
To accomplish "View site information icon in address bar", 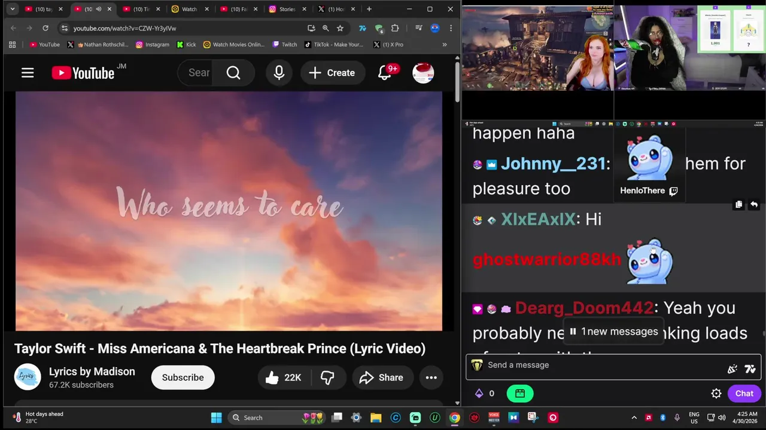I will coord(65,28).
